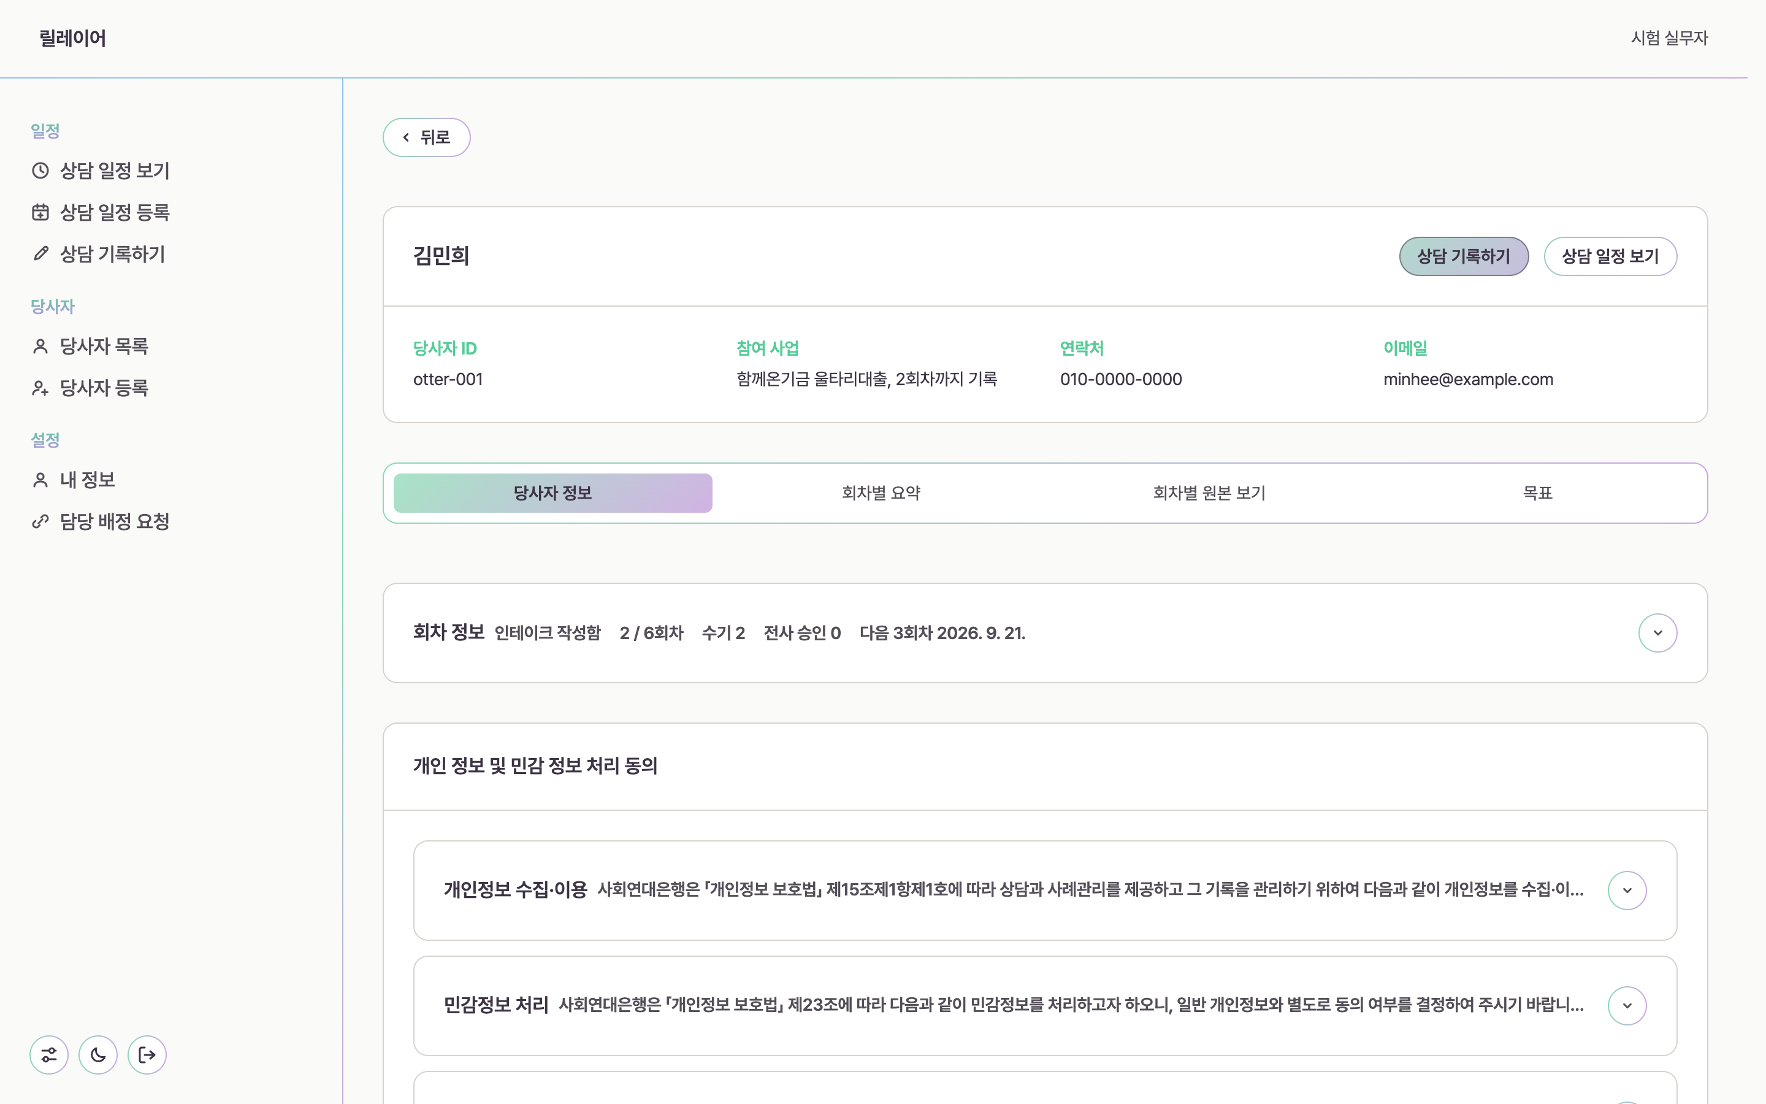Click the 개인 정보 및 민감 정보 처리 동의 heading
The width and height of the screenshot is (1766, 1104).
535,766
